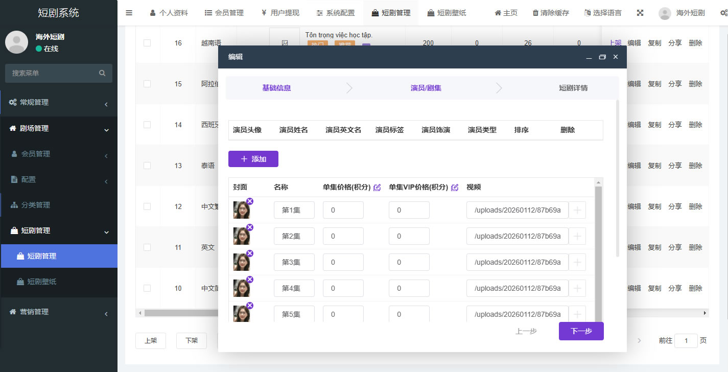Collapse the 剧场管理 sidebar section

click(x=59, y=129)
